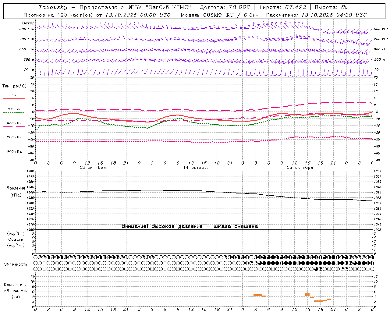Click '1005' on the right pressure axis
The width and height of the screenshot is (390, 312).
[377, 229]
